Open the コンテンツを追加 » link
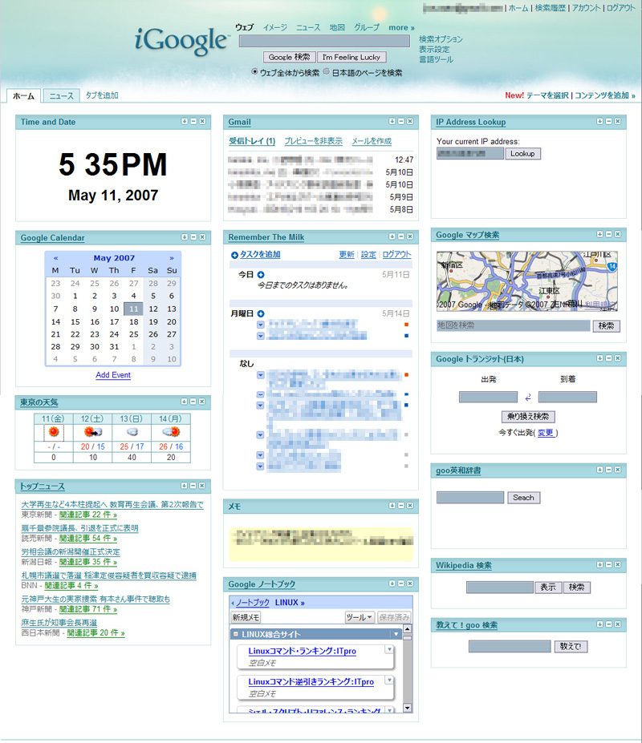 (x=605, y=95)
